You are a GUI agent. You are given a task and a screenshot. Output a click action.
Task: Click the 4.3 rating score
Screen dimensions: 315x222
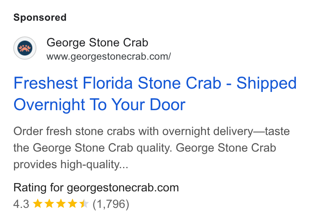[21, 204]
